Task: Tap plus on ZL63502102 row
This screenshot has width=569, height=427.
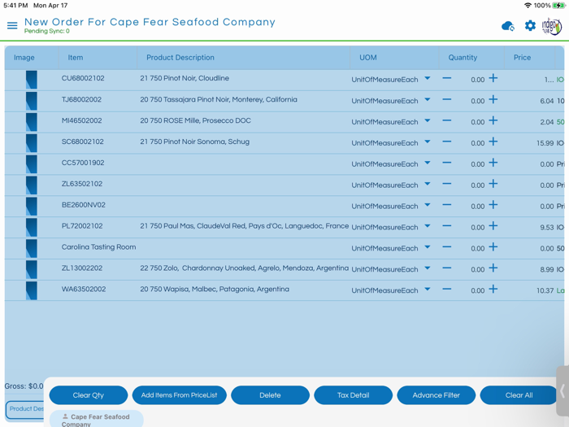Action: pos(493,183)
